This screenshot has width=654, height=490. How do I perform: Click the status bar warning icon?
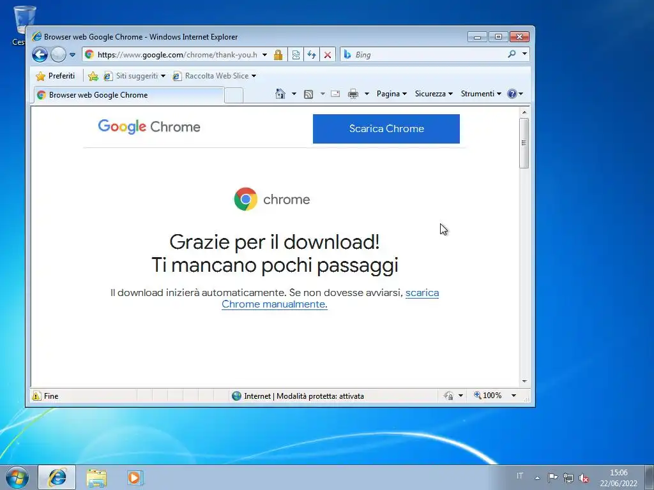click(x=36, y=396)
